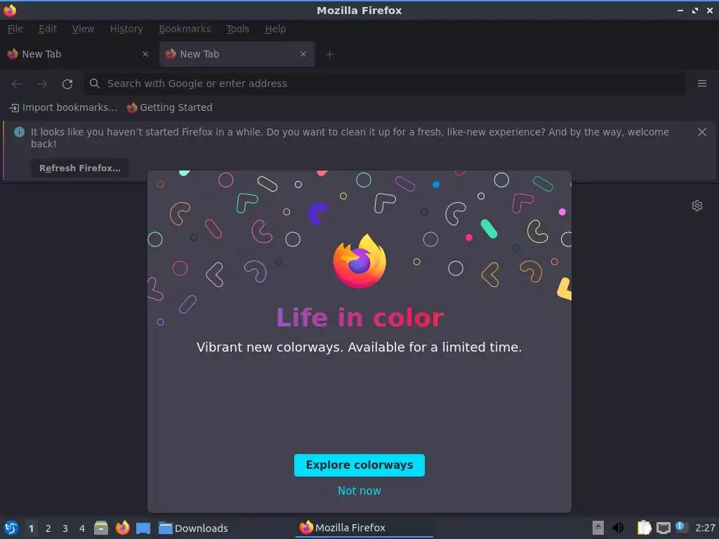Image resolution: width=719 pixels, height=539 pixels.
Task: Switch to workspace 1
Action: (x=31, y=528)
